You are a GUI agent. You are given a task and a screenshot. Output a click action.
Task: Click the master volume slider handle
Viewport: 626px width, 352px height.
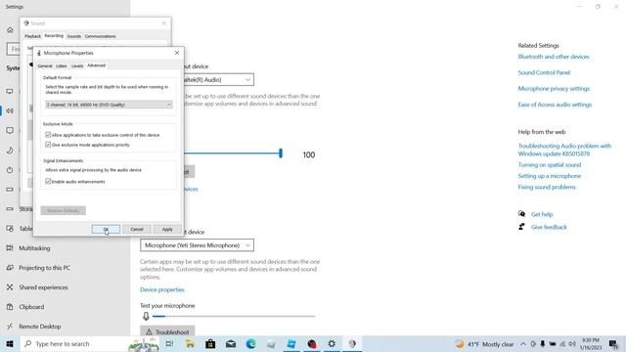(x=281, y=153)
